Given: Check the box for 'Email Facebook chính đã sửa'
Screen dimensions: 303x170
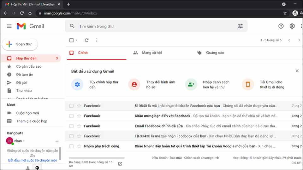Looking at the screenshot, I should pyautogui.click(x=71, y=126).
